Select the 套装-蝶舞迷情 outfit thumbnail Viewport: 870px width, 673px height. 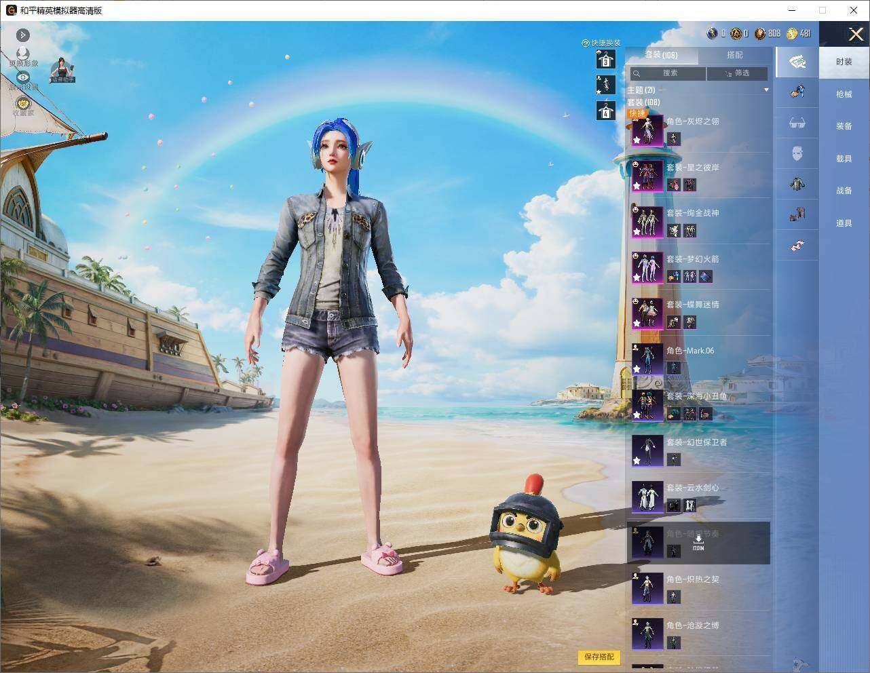(647, 313)
